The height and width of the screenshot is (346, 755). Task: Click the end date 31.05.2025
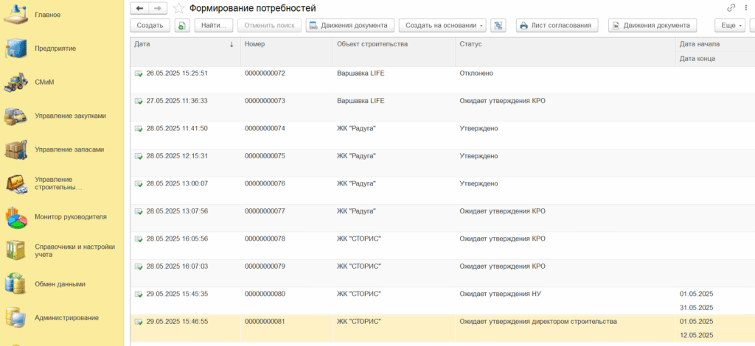click(x=696, y=308)
